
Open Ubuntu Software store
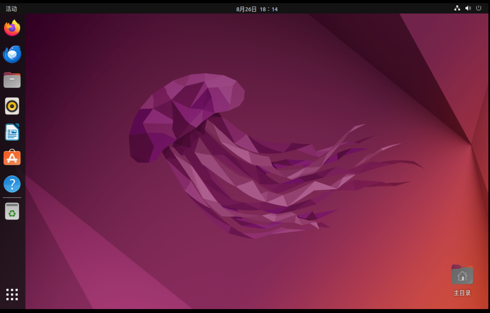(12, 158)
